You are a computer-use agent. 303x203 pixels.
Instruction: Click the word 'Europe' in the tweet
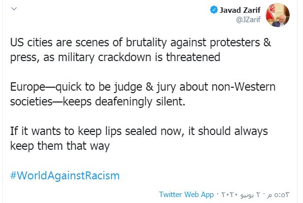(28, 87)
